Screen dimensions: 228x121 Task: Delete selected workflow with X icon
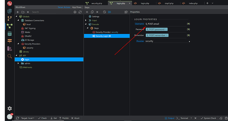tap(28, 12)
